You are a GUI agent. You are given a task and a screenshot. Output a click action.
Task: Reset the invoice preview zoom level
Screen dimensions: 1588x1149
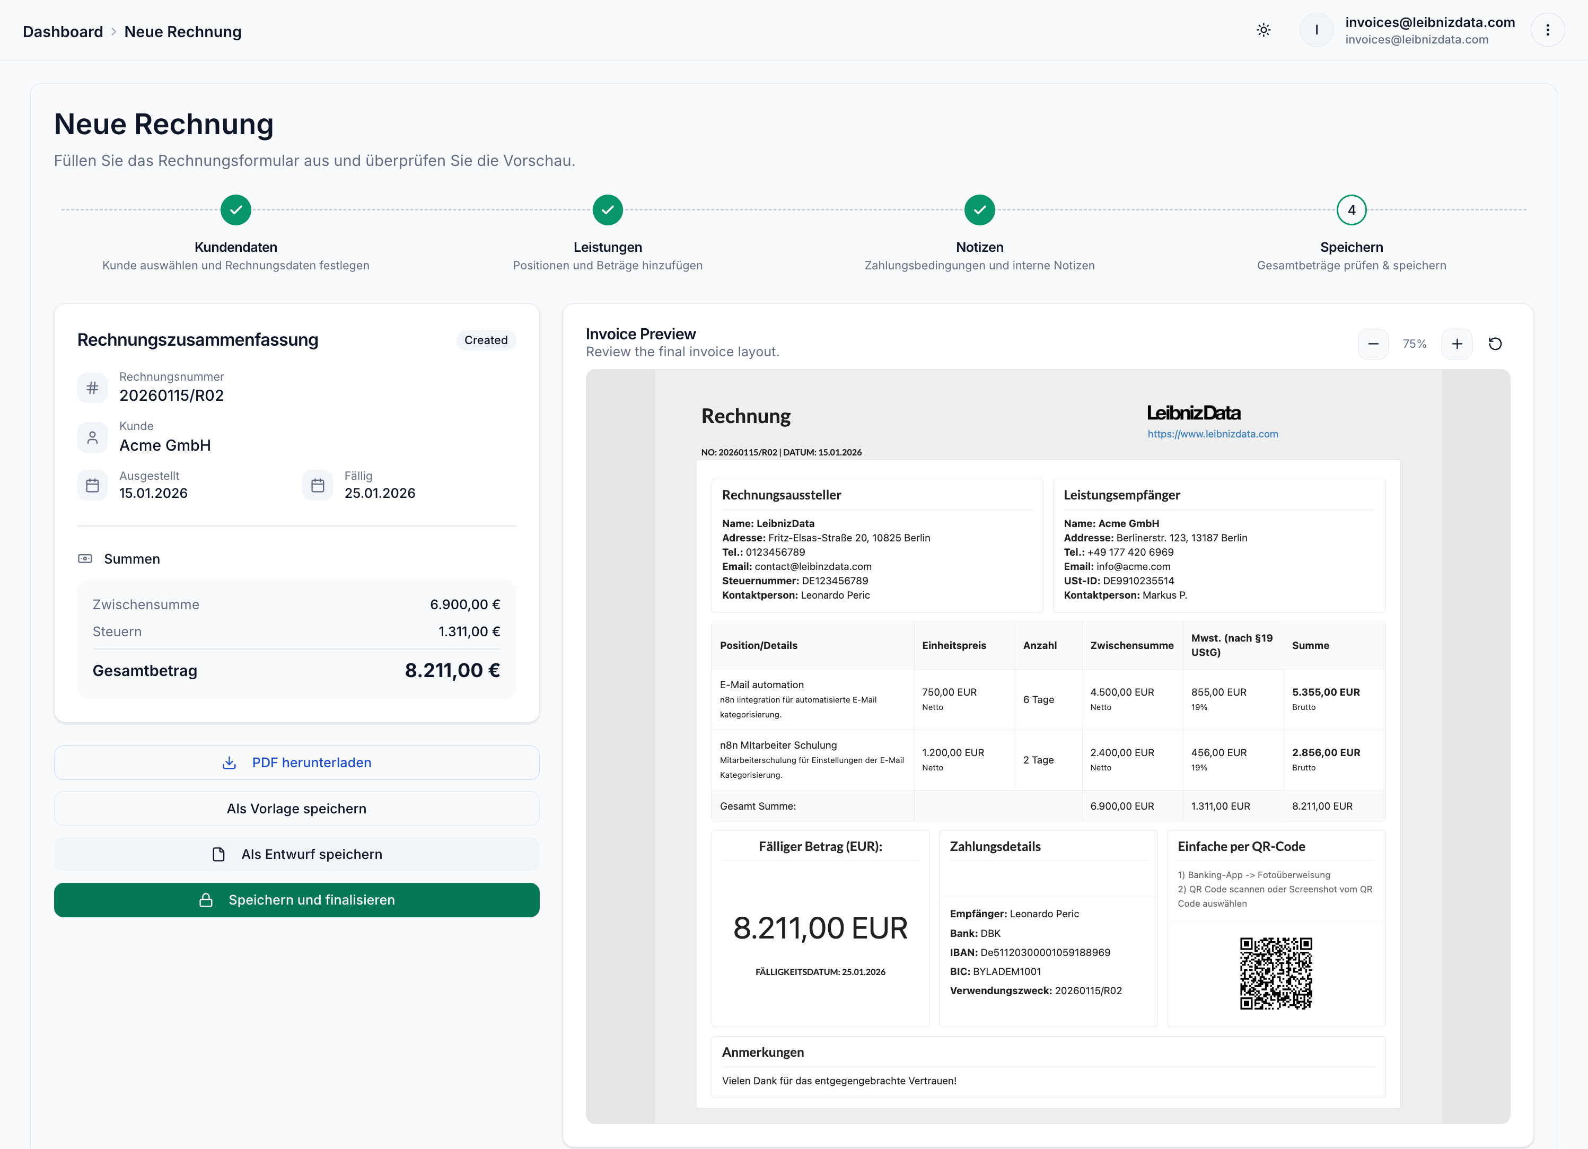click(1495, 344)
